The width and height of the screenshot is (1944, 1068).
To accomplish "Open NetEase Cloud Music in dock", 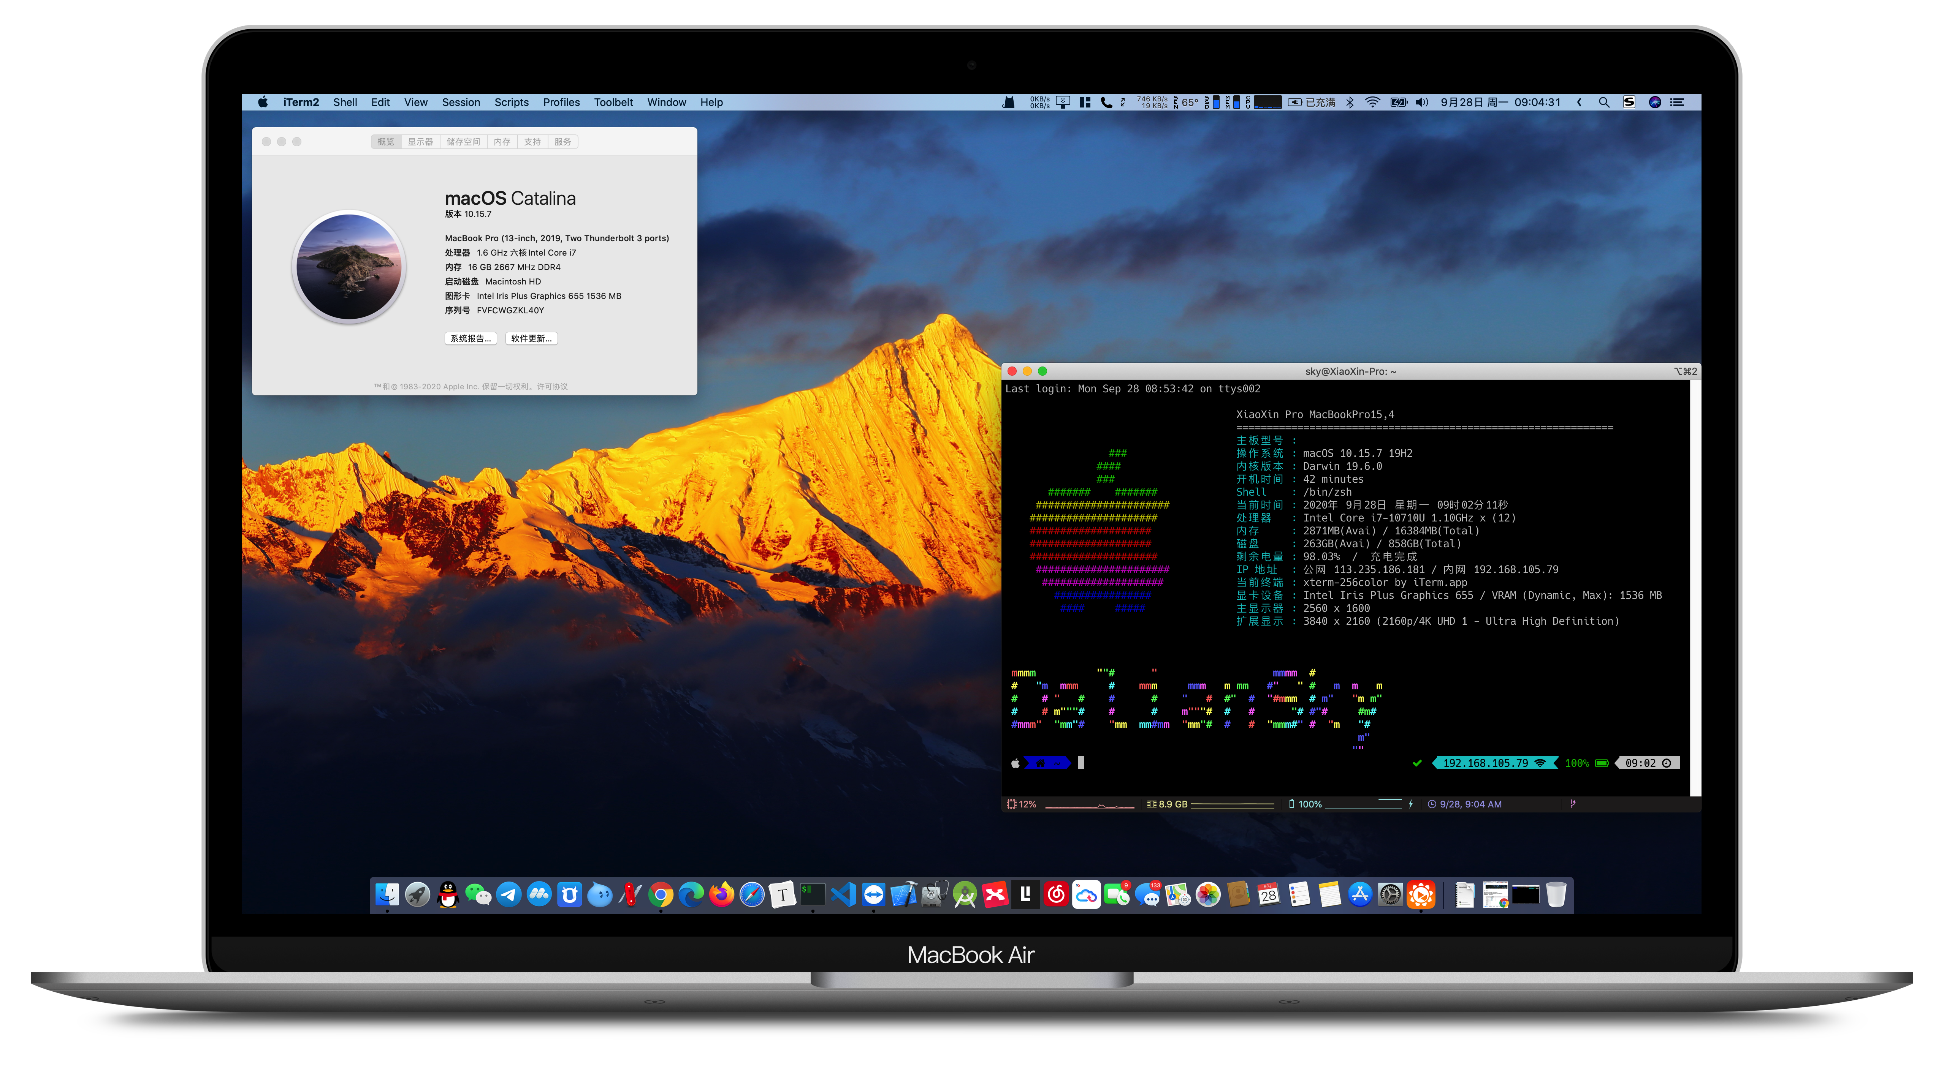I will point(1057,895).
